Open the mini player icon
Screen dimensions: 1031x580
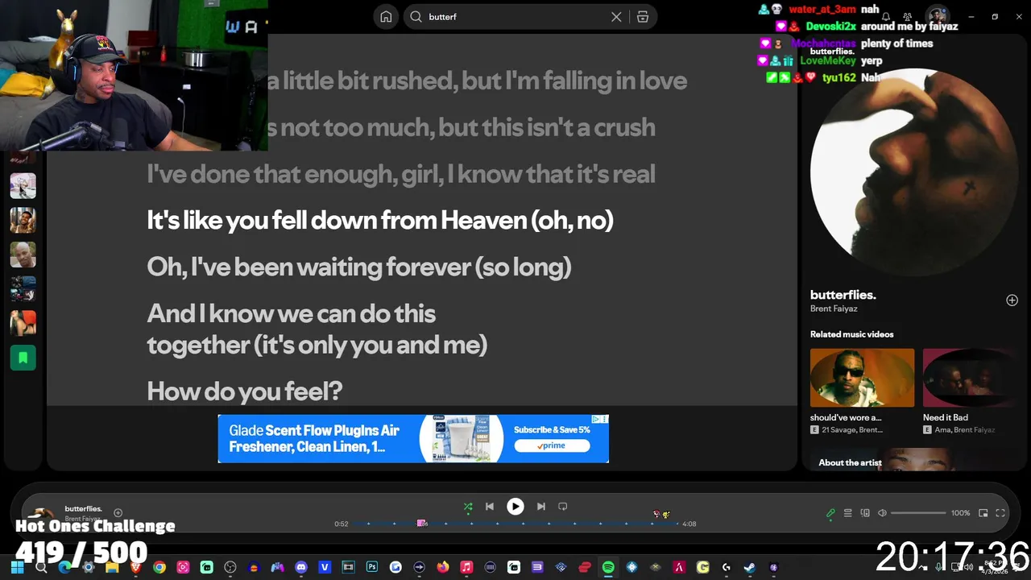click(x=983, y=513)
